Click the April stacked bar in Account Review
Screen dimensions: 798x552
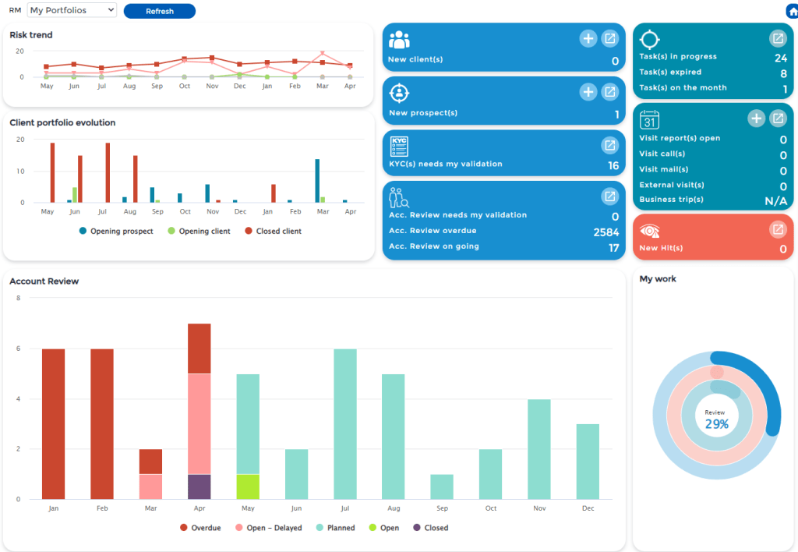pyautogui.click(x=199, y=412)
